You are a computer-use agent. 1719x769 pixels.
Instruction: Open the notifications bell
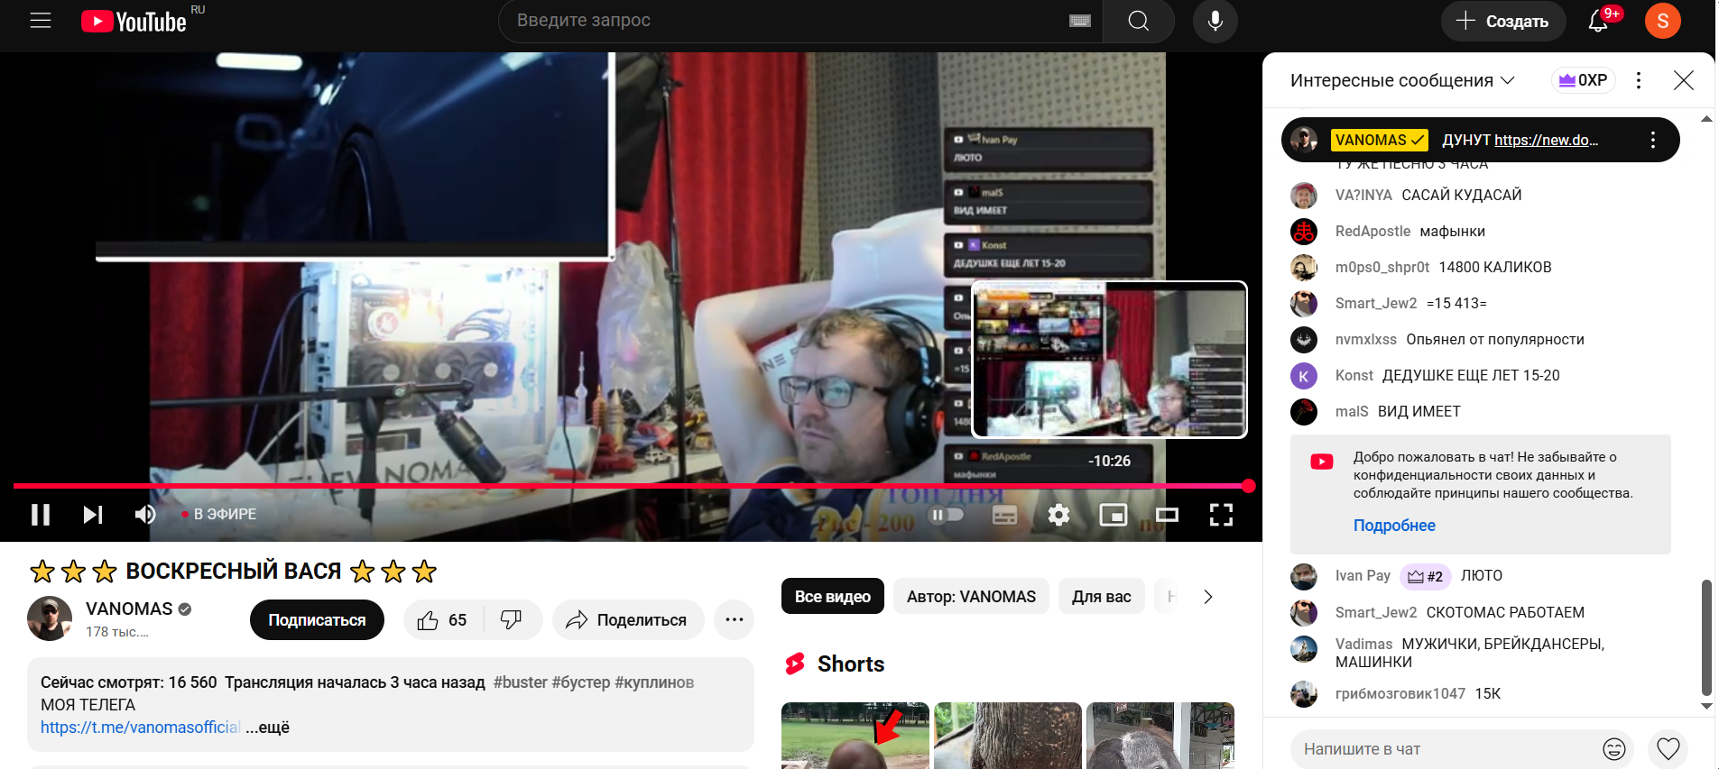(x=1598, y=21)
